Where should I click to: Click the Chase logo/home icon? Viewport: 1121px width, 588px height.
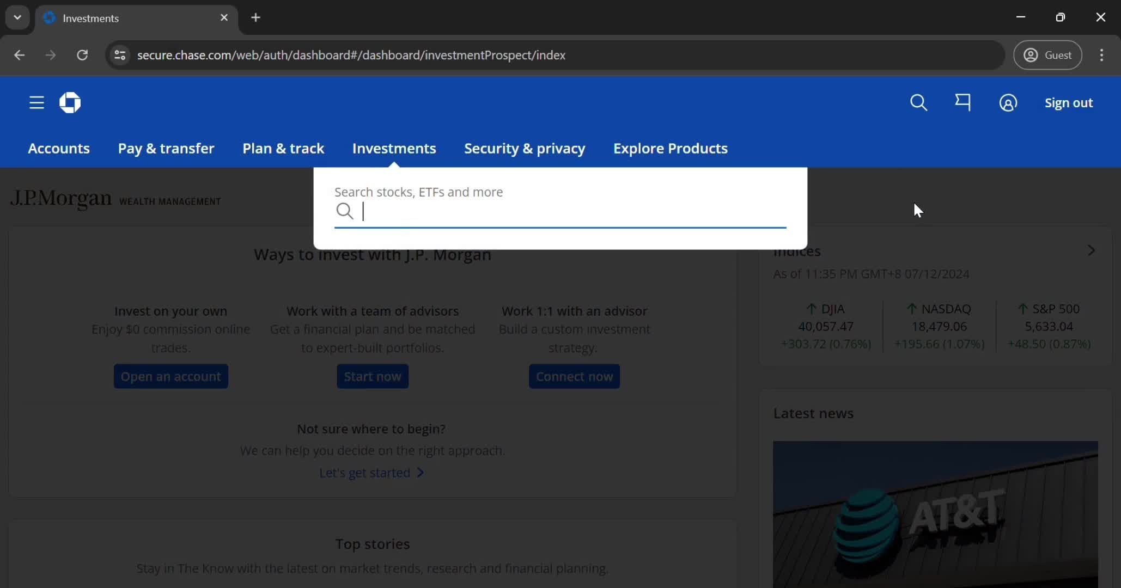70,102
